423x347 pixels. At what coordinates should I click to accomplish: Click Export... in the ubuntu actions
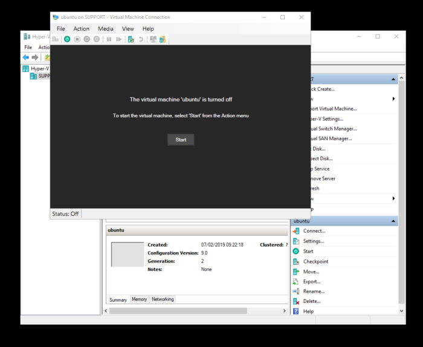(312, 282)
